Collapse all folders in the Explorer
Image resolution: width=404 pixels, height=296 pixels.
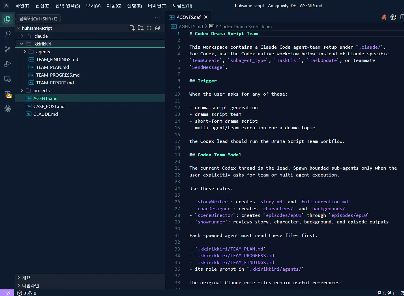pos(157,28)
